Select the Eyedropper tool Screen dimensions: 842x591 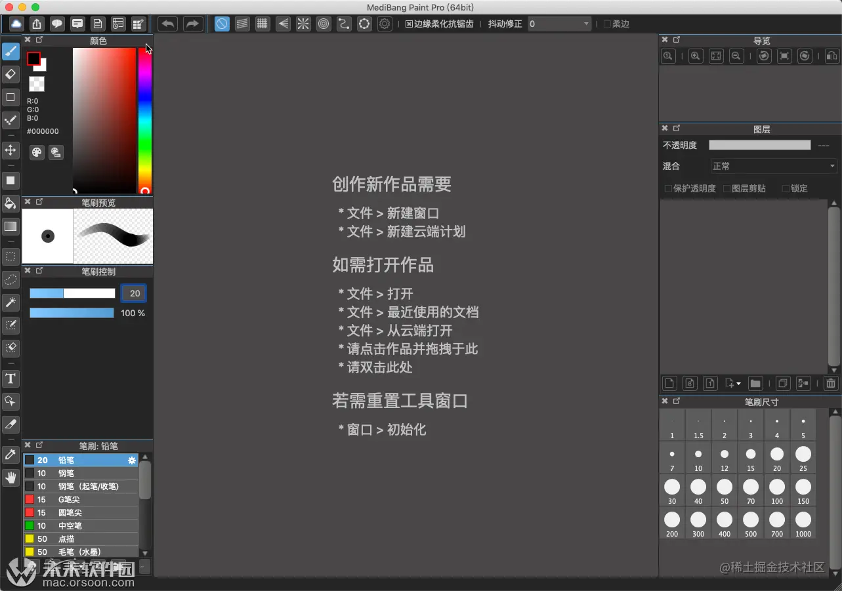click(x=11, y=454)
